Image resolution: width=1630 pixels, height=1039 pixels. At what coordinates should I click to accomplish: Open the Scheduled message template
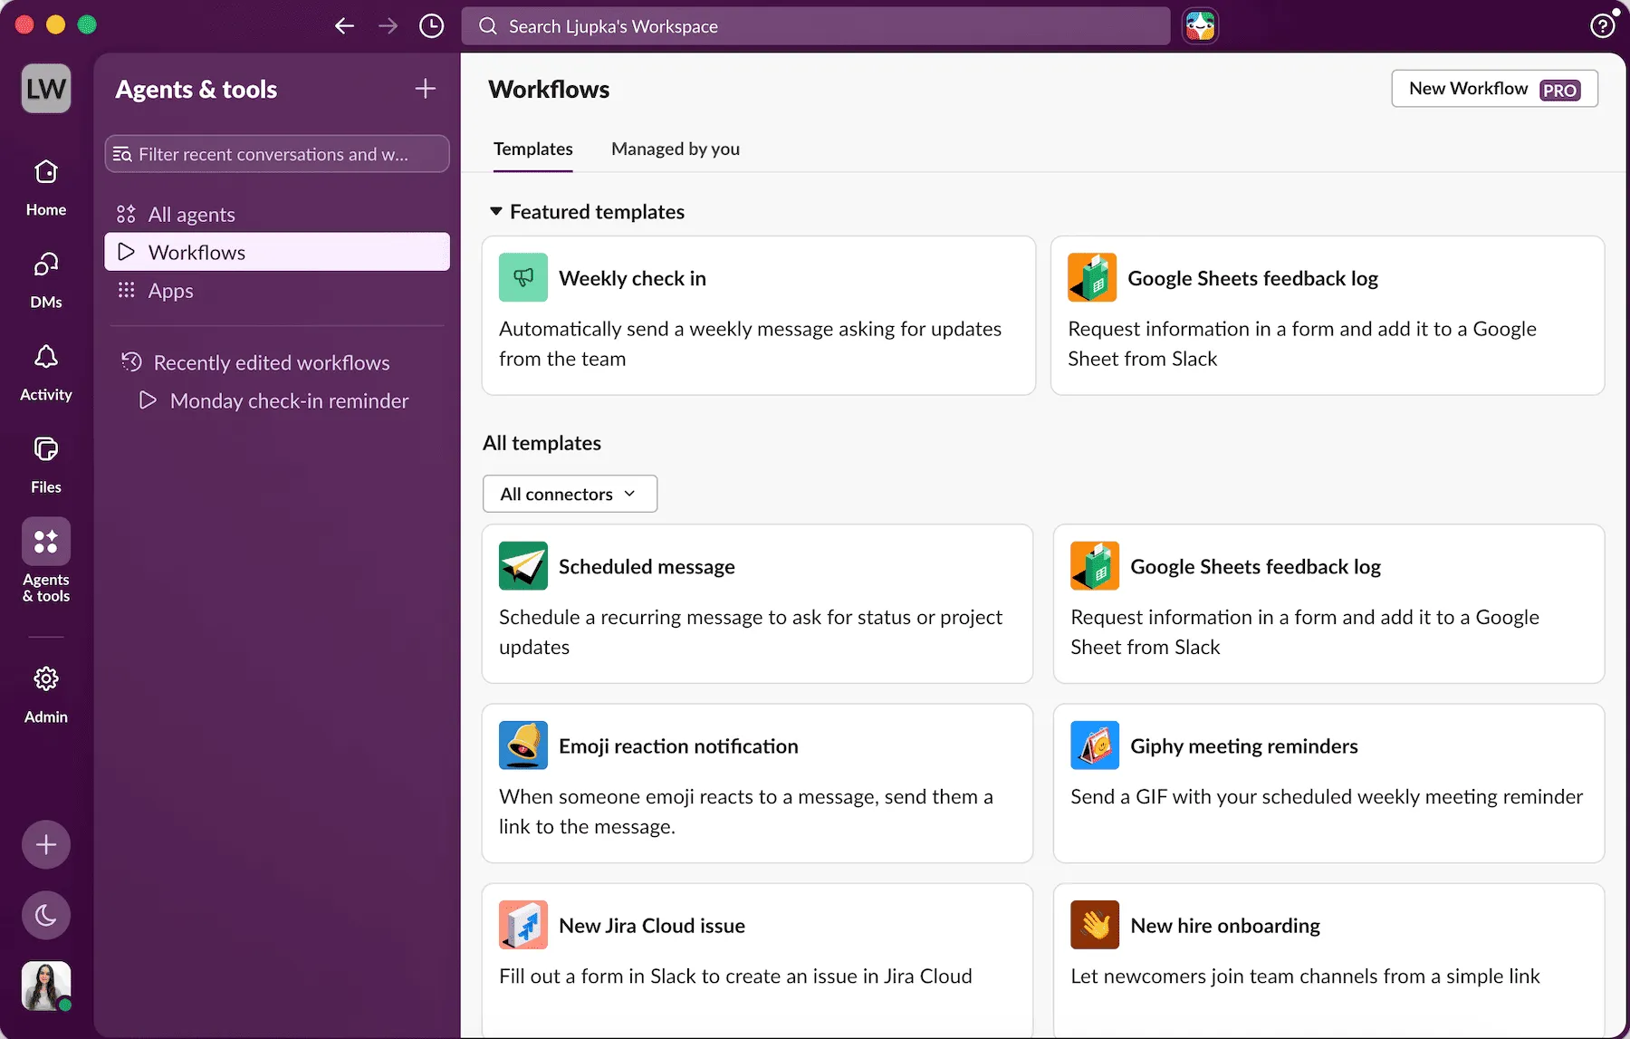pyautogui.click(x=757, y=603)
